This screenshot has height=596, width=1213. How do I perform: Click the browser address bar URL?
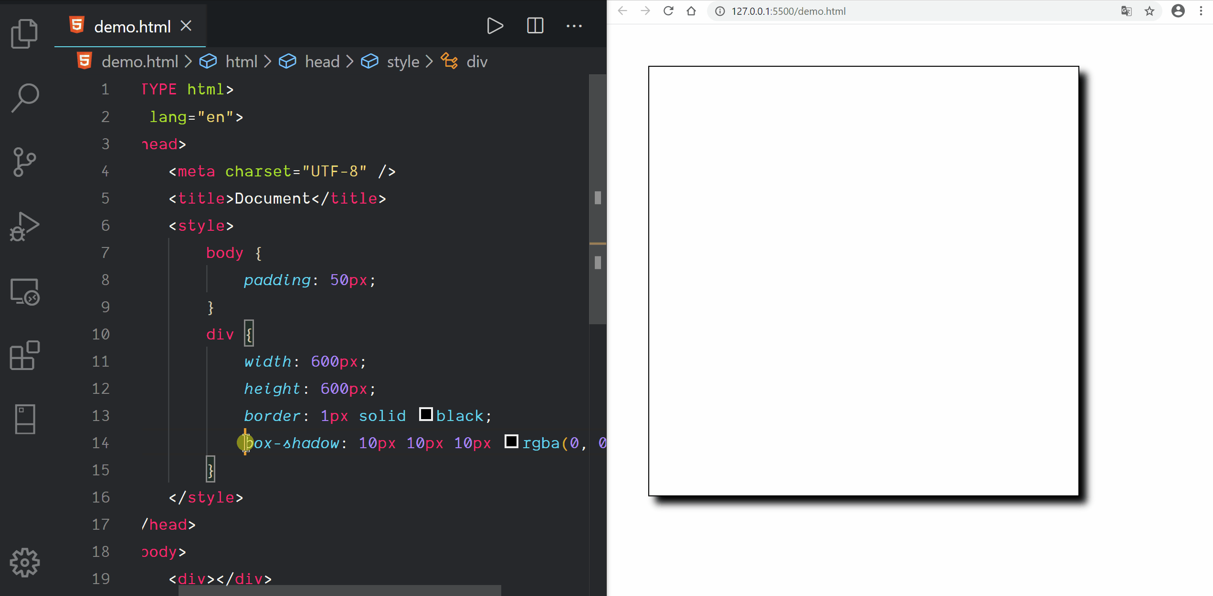click(x=788, y=11)
